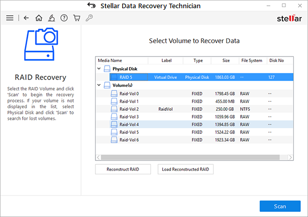Minimize the Stellar Data Recovery window
The width and height of the screenshot is (308, 217).
(268, 6)
